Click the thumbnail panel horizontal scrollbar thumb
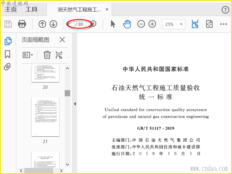Screen dimensions: 232x174 pos(39,171)
